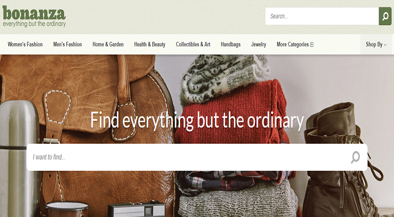Click the Handbags link
The width and height of the screenshot is (394, 217).
pos(231,45)
